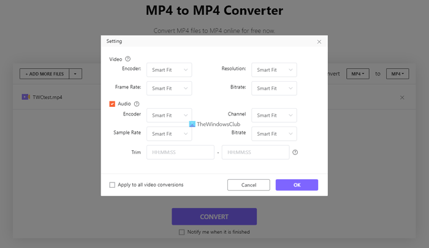Enable Apply to all video conversions
Viewport: 429px width, 248px height.
(112, 185)
